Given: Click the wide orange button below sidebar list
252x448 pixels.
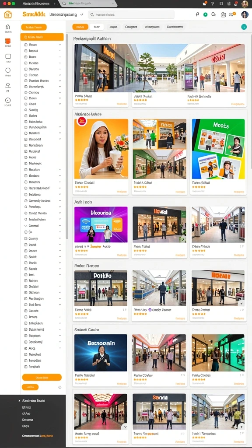Looking at the screenshot, I should (42, 378).
